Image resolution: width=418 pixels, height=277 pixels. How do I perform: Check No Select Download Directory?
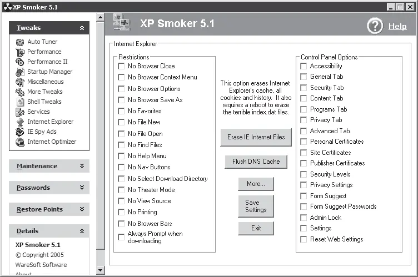tap(121, 179)
